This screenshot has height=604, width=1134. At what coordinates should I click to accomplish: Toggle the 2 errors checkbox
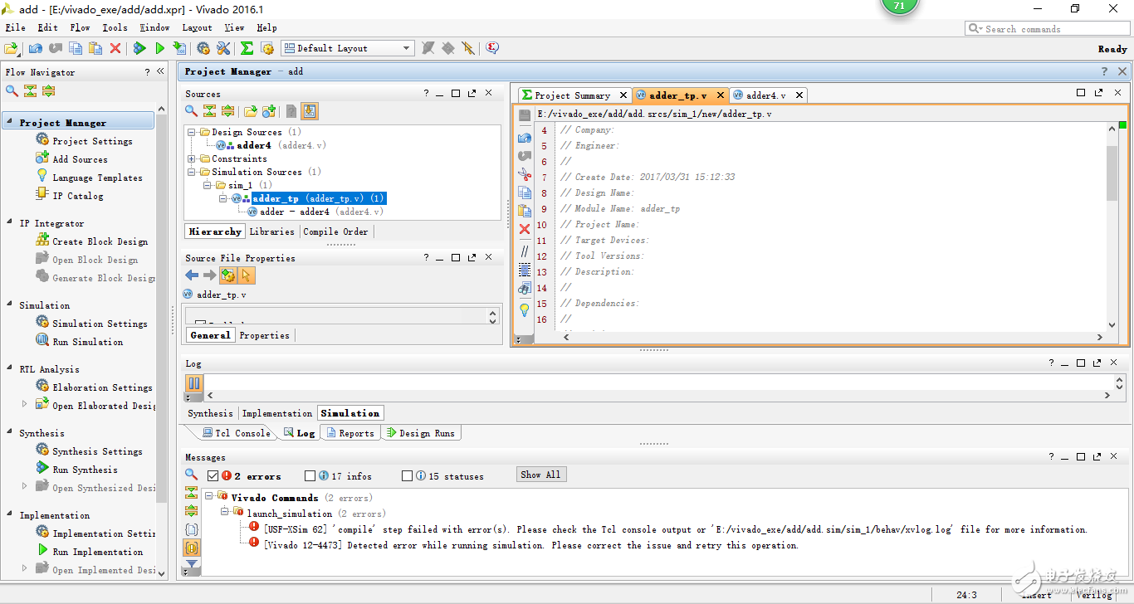point(213,476)
